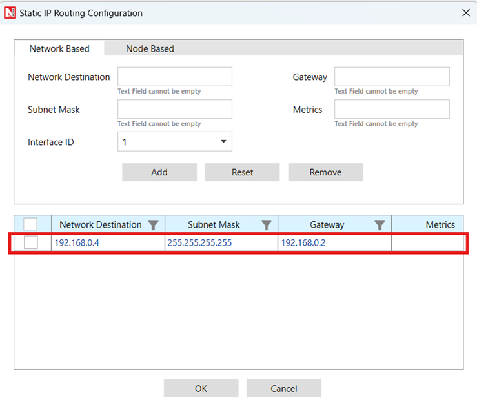Screen dimensions: 477x414
Task: Select the Network Based tab
Action: point(59,48)
